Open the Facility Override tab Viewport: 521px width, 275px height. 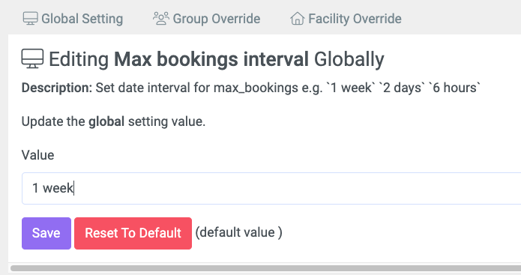346,19
